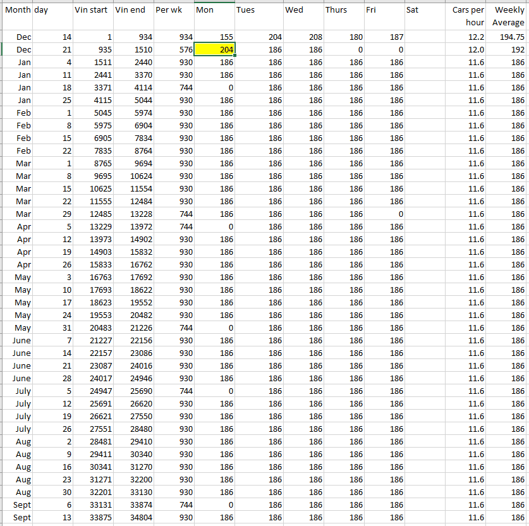This screenshot has height=526, width=529.
Task: Select the Cars per hour cell 12.2
Action: pos(467,37)
